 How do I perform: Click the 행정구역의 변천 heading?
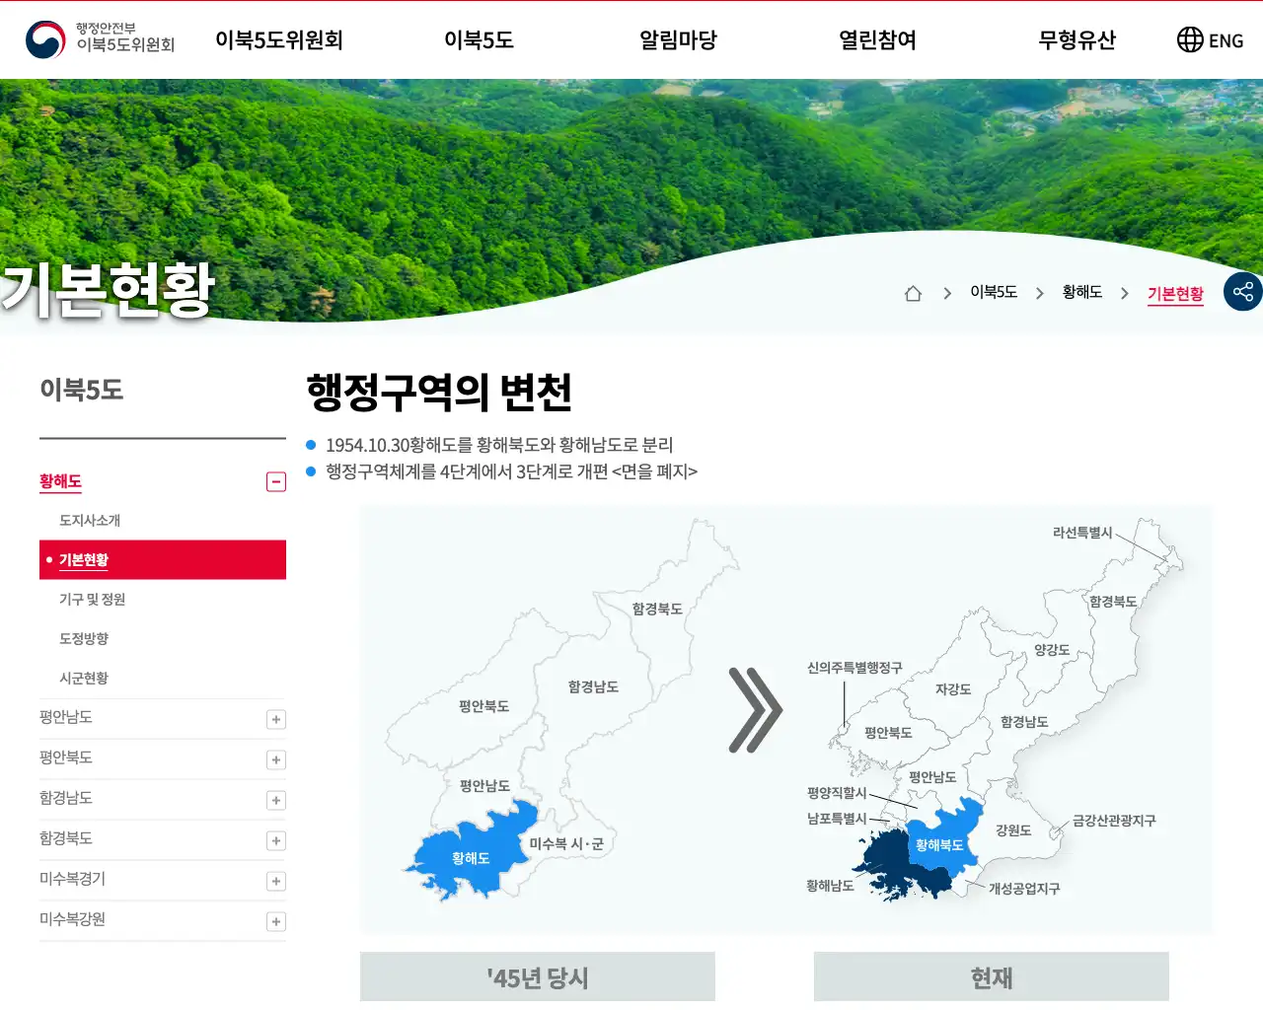point(439,392)
